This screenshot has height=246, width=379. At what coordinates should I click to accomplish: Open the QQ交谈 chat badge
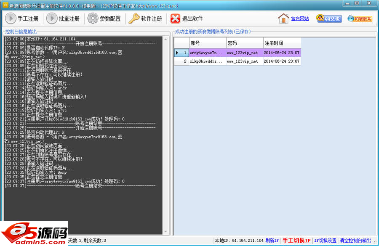click(x=329, y=19)
